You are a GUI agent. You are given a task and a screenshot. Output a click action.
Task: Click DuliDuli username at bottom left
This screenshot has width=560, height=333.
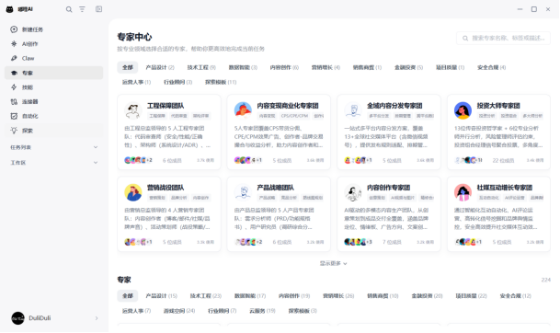point(40,318)
